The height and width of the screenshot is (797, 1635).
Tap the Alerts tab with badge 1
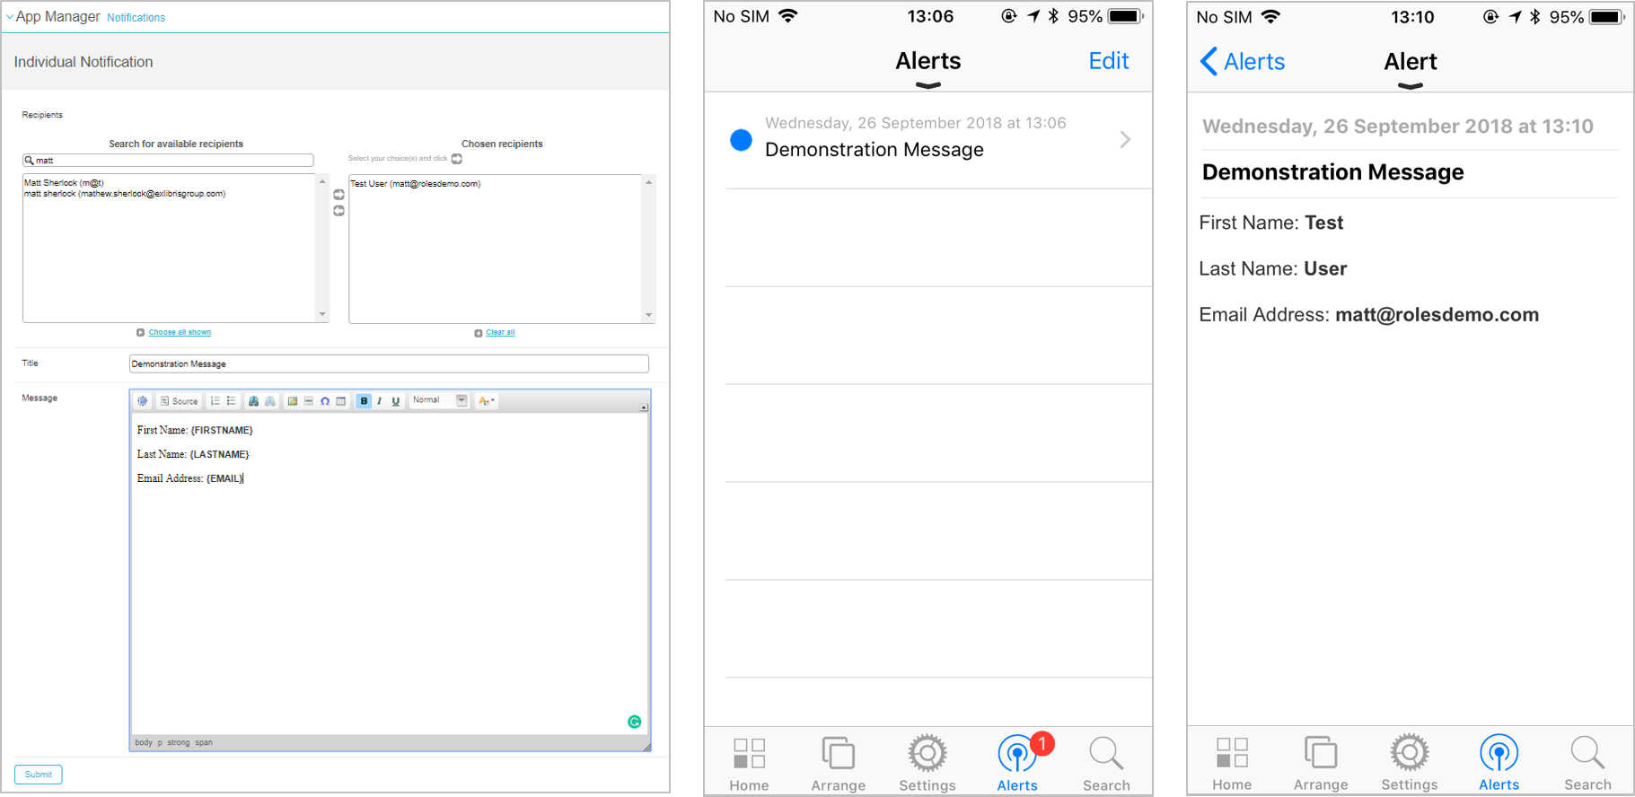(1017, 765)
